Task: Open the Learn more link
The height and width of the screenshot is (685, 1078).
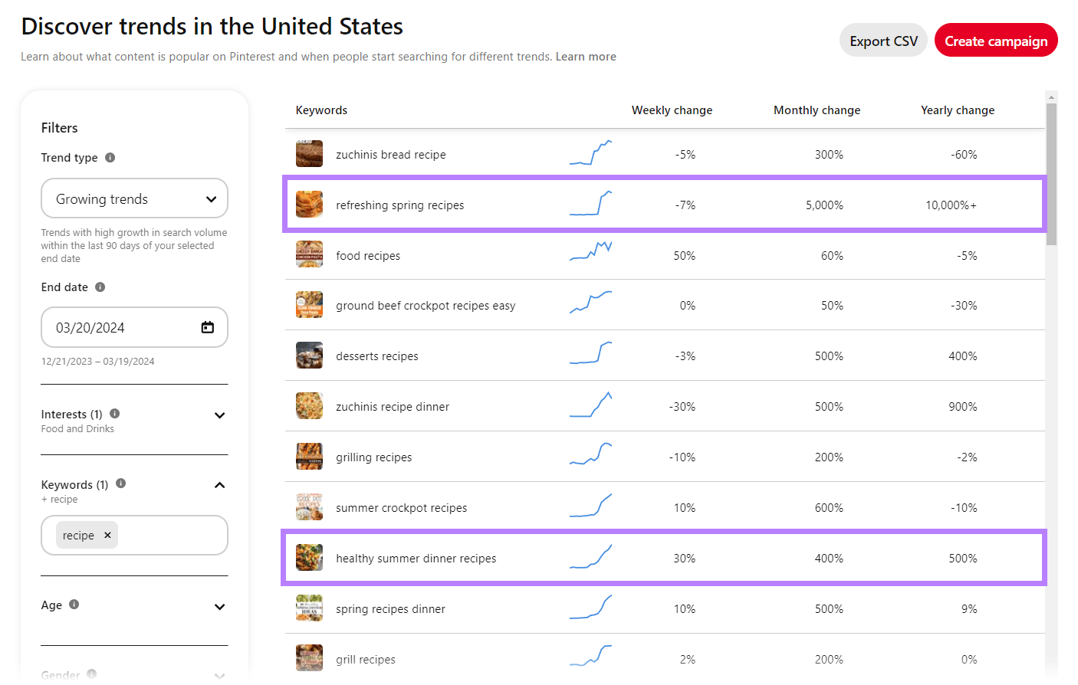Action: (586, 56)
